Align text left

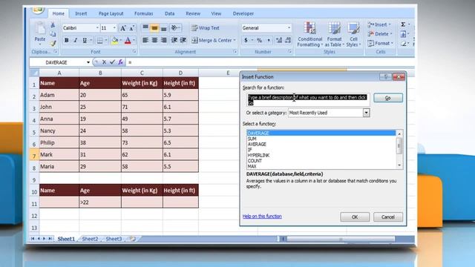click(x=145, y=40)
